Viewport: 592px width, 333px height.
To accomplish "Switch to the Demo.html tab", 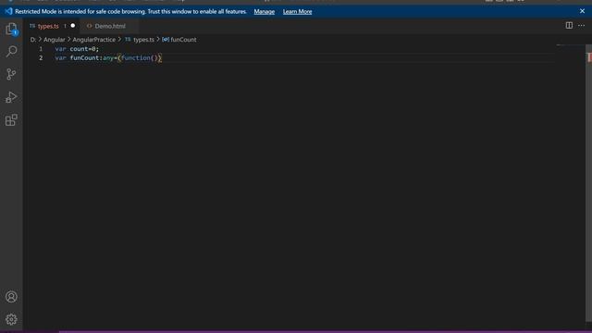I will click(110, 26).
